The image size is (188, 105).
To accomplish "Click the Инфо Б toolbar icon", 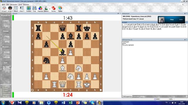I will pos(16,8).
